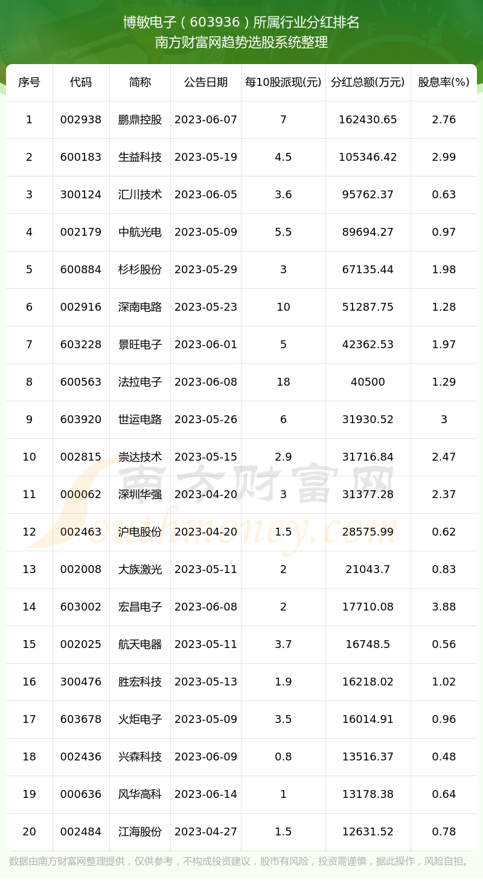Select 胜宏科技 in row 16
483x891 pixels.
click(x=140, y=682)
